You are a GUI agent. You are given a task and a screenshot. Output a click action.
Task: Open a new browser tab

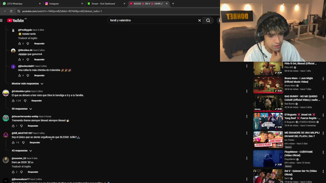point(173,4)
